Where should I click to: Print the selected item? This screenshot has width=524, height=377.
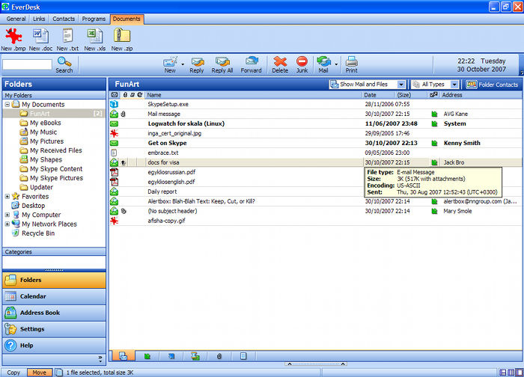pyautogui.click(x=351, y=64)
